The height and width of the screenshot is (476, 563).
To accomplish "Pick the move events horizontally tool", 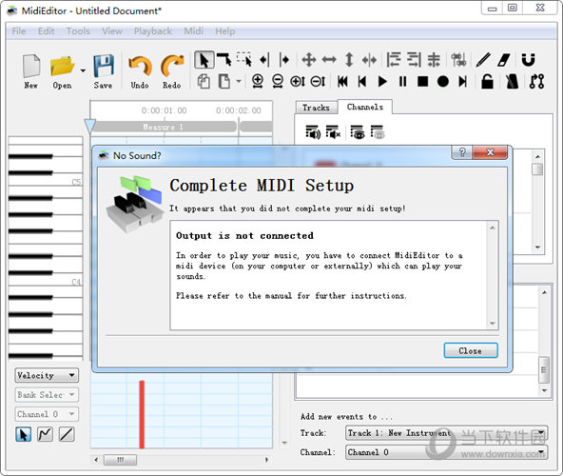I will tap(329, 60).
